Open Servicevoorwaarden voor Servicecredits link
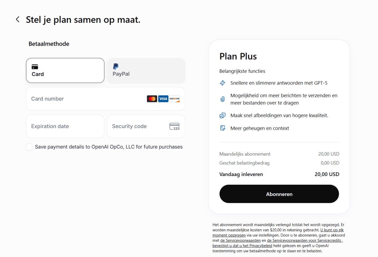This screenshot has height=257, width=378. pyautogui.click(x=304, y=240)
